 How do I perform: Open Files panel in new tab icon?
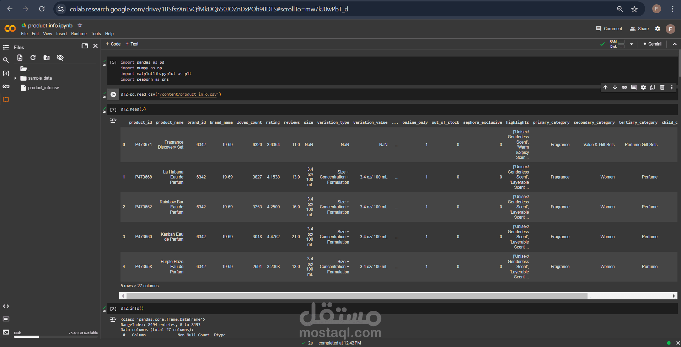[x=85, y=46]
